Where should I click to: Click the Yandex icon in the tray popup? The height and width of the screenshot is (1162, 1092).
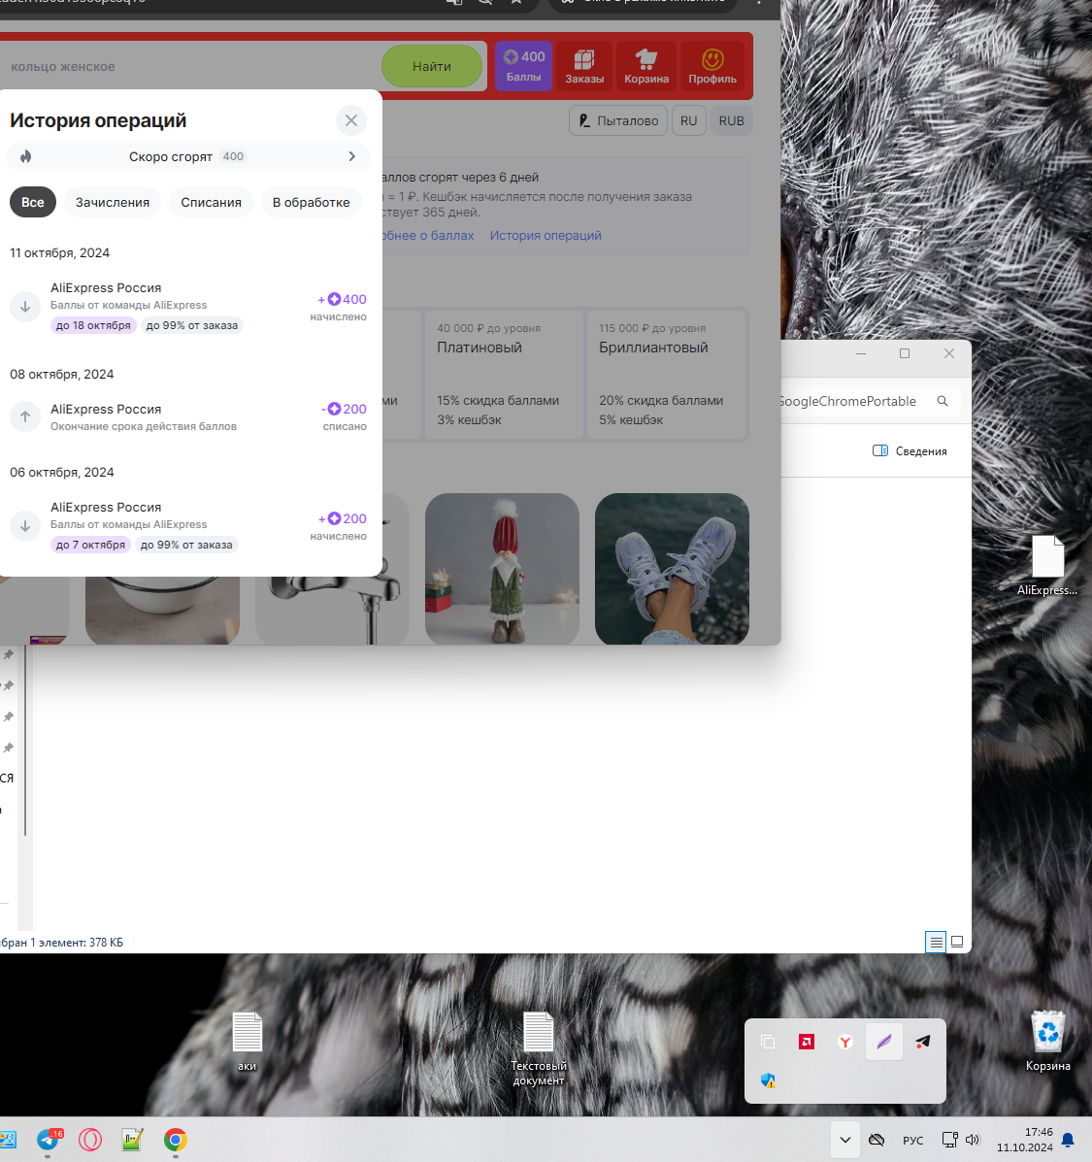point(845,1042)
